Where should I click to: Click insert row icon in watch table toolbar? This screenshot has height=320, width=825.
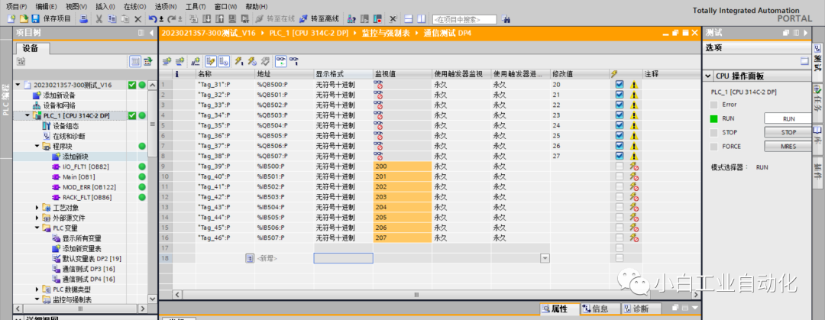167,61
